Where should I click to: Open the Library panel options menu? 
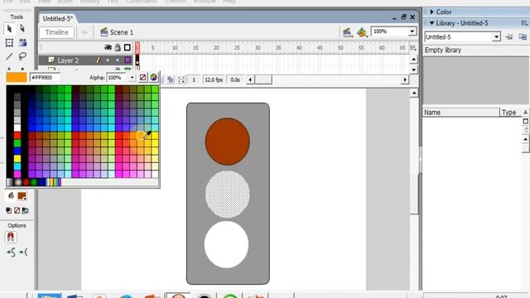524,23
